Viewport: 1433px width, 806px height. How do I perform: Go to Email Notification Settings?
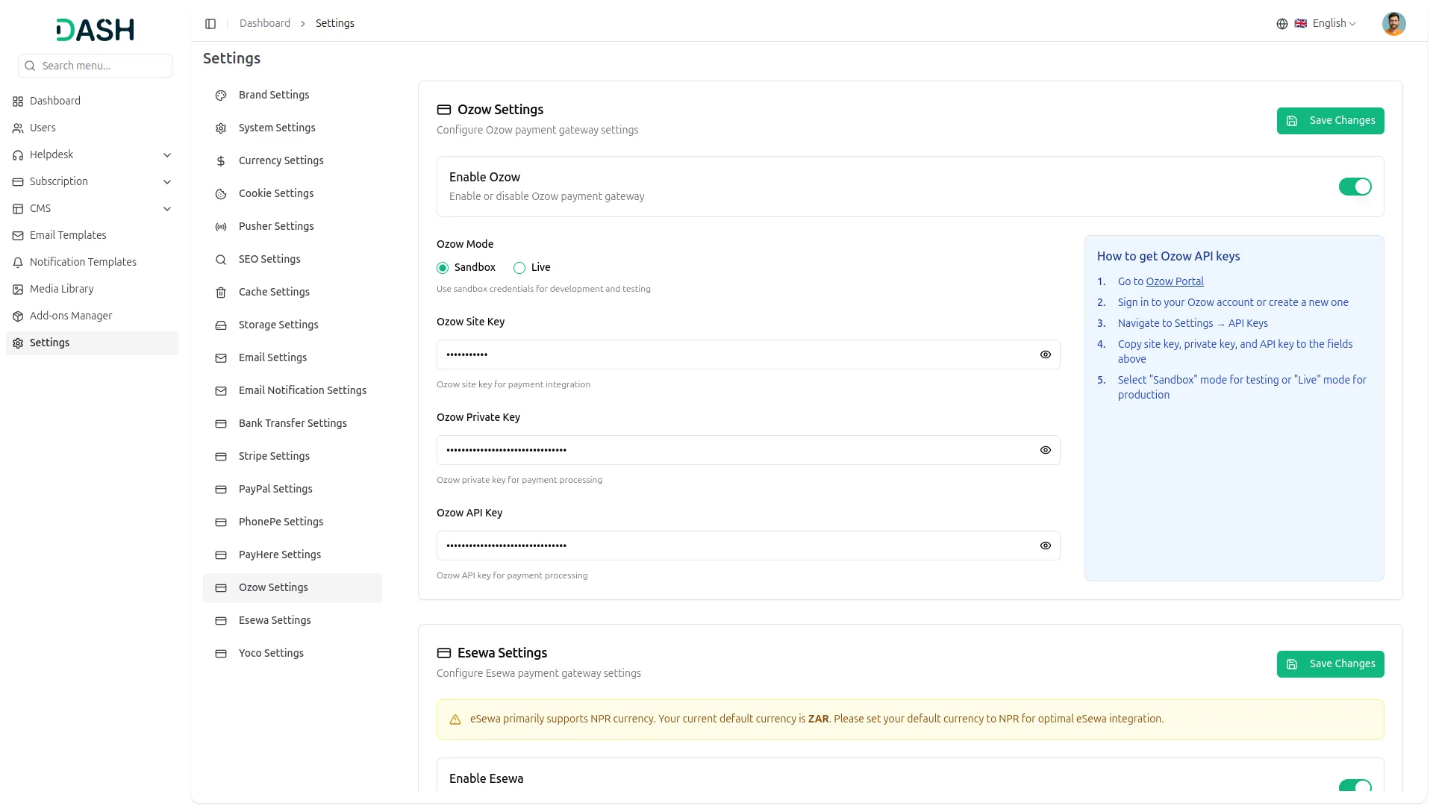293,391
